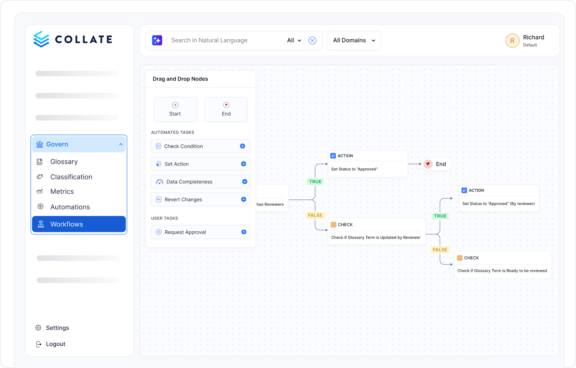The image size is (576, 368).
Task: Add Revert Changes with plus icon
Action: (x=243, y=199)
